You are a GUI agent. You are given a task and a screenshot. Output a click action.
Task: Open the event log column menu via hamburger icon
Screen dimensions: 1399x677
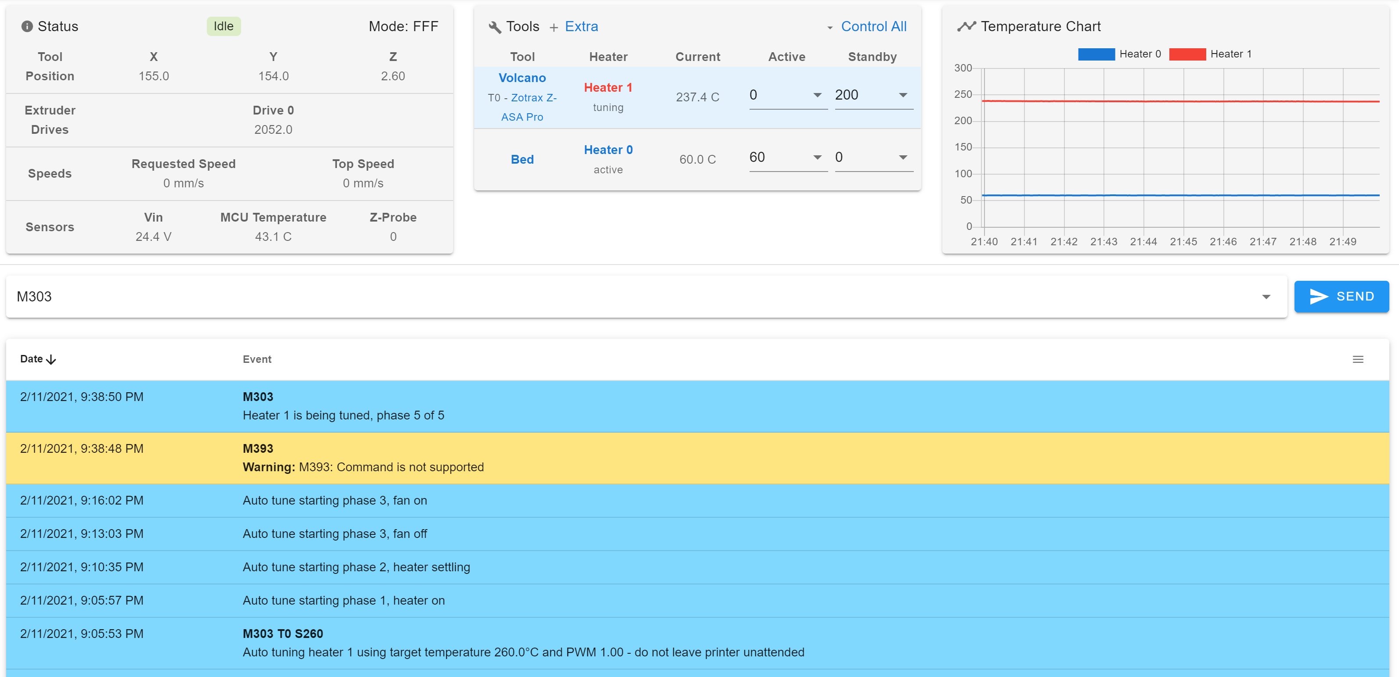[1358, 358]
